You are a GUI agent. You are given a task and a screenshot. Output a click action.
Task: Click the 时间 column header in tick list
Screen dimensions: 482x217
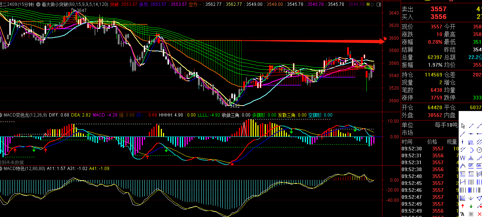407,142
